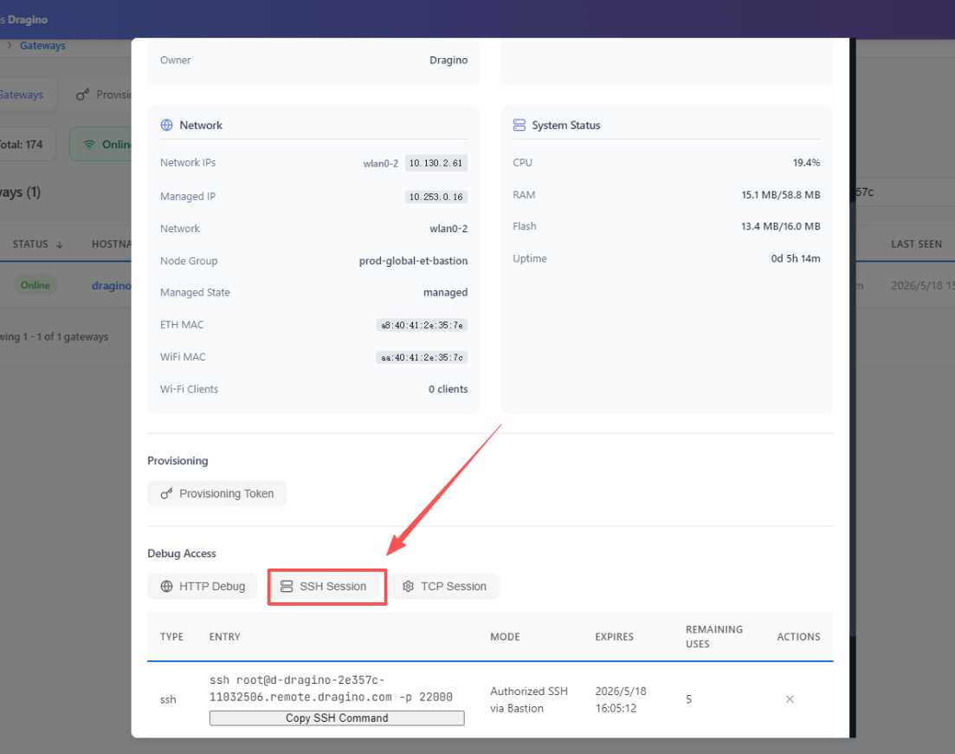Select the IP address 10.130.2.61
The width and height of the screenshot is (955, 754).
tap(436, 163)
